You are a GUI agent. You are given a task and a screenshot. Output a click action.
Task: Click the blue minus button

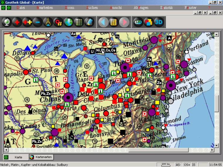tap(38, 22)
